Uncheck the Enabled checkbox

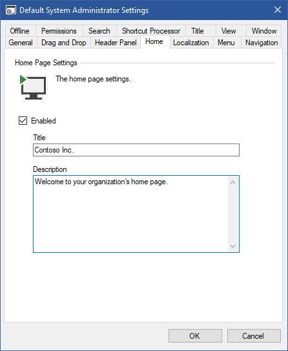23,121
